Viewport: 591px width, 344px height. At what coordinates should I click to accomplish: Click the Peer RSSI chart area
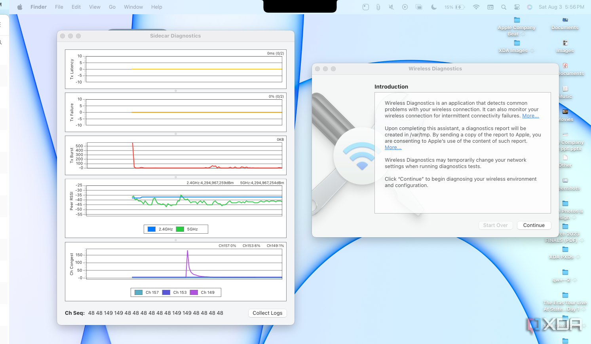pos(184,200)
